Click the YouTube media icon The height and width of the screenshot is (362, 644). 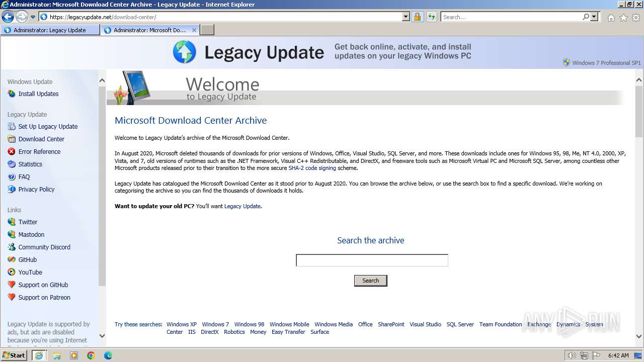point(12,272)
